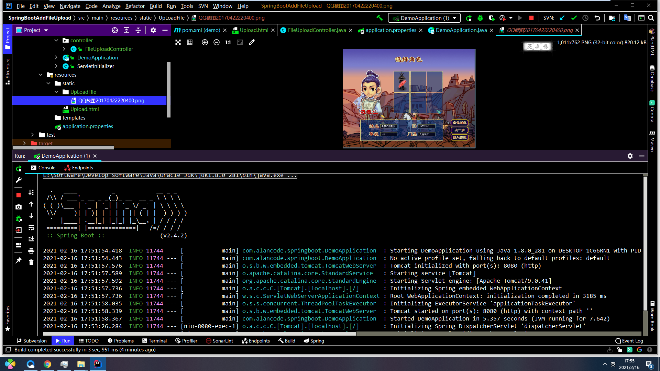Toggle the Structure tool window sidebar button

[x=8, y=71]
